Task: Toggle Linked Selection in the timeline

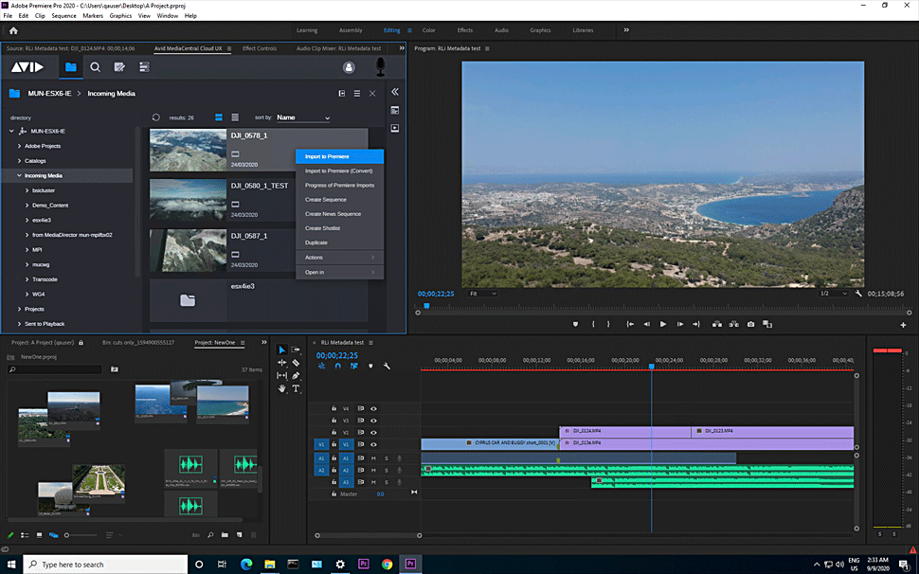Action: [x=354, y=366]
